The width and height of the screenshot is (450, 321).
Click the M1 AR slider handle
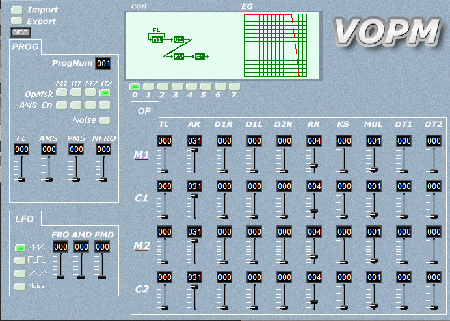pyautogui.click(x=194, y=150)
